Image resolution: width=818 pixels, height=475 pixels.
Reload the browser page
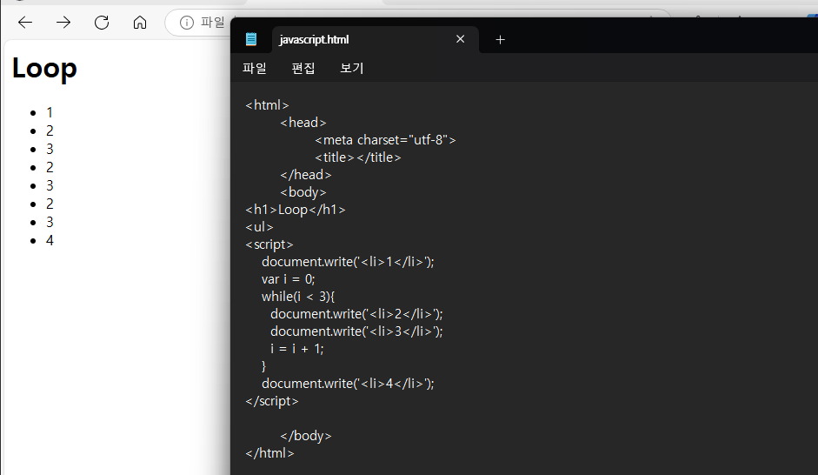coord(102,22)
